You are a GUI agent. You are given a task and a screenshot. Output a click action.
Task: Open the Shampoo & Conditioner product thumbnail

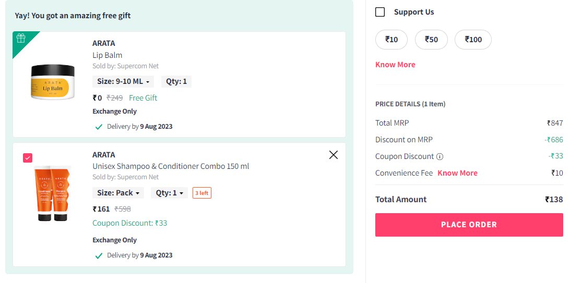pyautogui.click(x=52, y=193)
